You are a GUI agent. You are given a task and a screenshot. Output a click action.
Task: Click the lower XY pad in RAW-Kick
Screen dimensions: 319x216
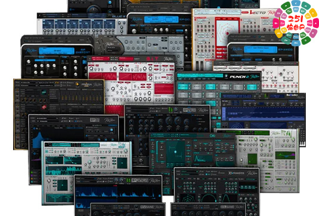click(x=62, y=185)
